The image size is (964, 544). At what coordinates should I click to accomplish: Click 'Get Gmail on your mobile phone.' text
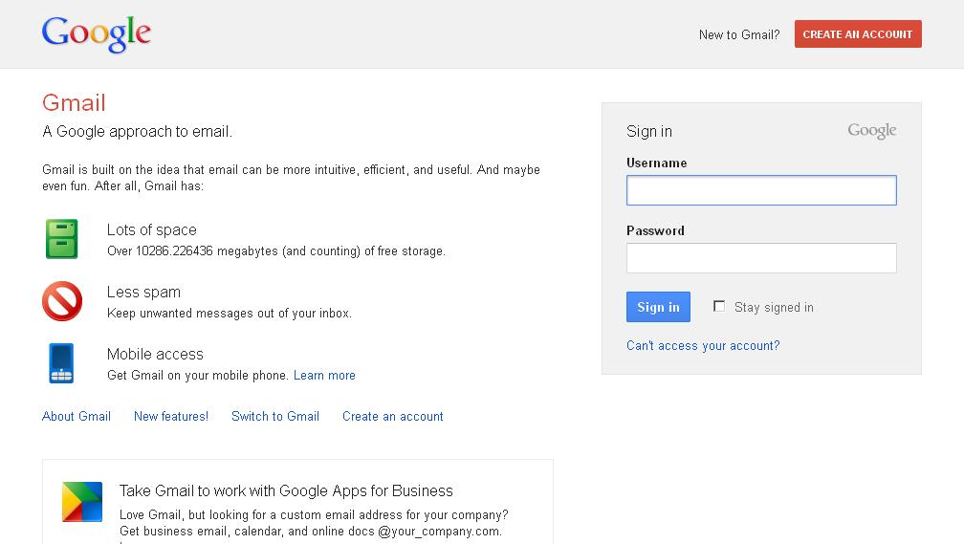tap(197, 375)
